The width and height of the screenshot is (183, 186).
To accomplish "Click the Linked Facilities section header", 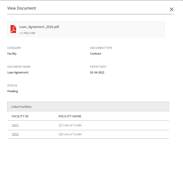I will (x=88, y=106).
